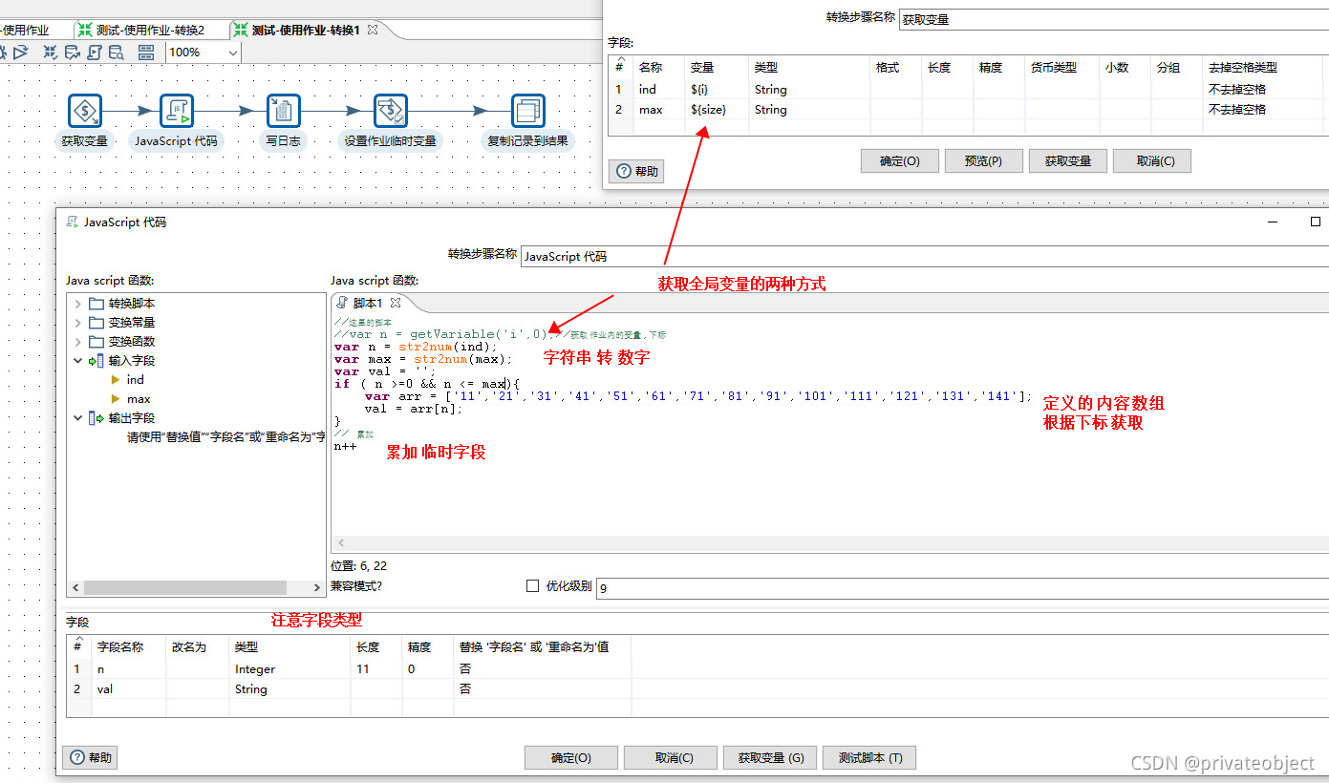1329x783 pixels.
Task: Click the help icon in 获取变量 dialog
Action: [624, 171]
